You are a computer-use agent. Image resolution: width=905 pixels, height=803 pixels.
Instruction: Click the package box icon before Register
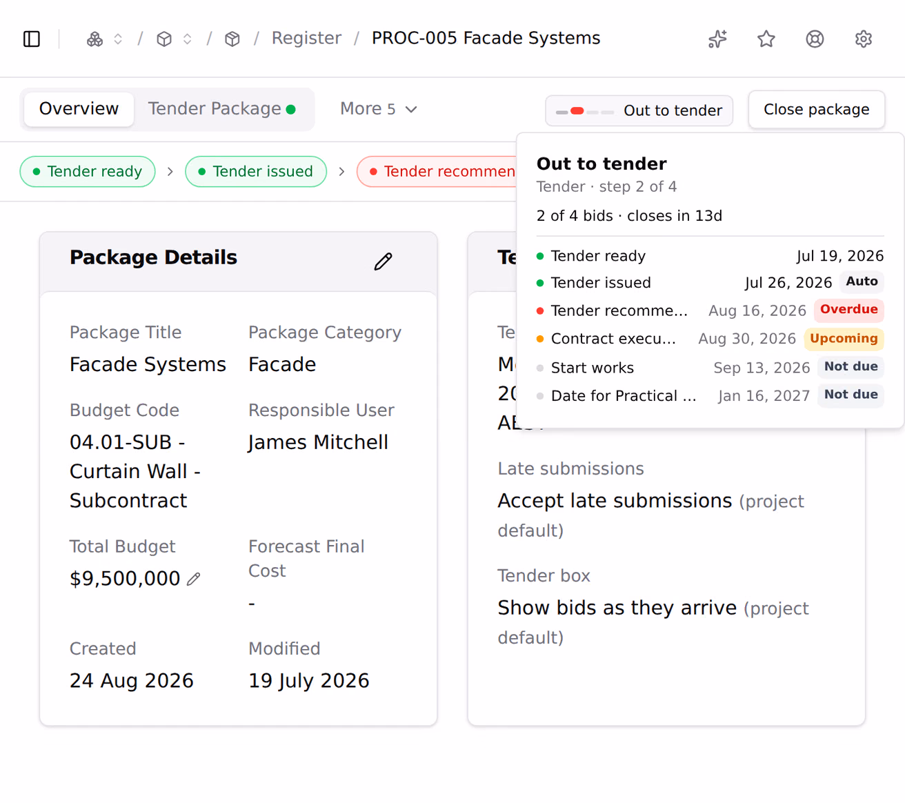coord(232,39)
